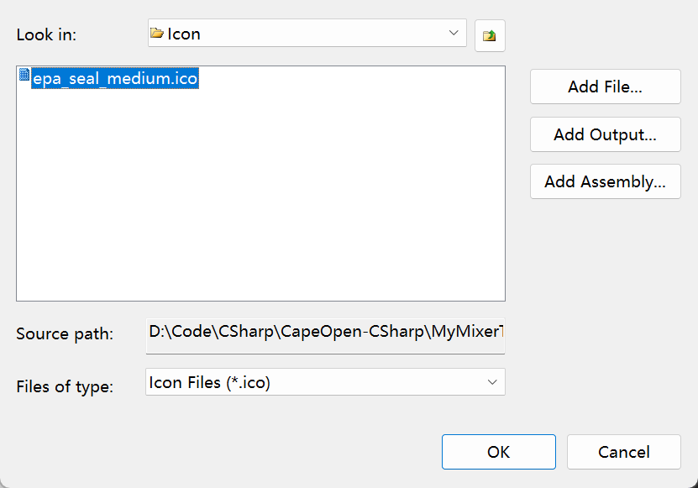
Task: Click the D:\Code\CSharp path text
Action: click(212, 332)
